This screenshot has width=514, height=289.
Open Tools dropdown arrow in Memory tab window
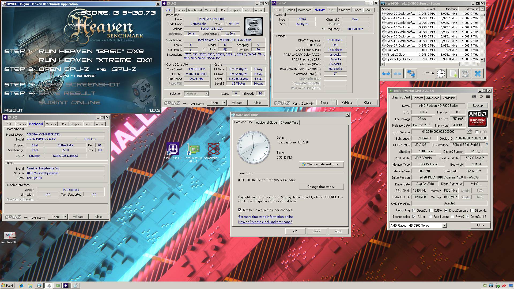(x=334, y=102)
